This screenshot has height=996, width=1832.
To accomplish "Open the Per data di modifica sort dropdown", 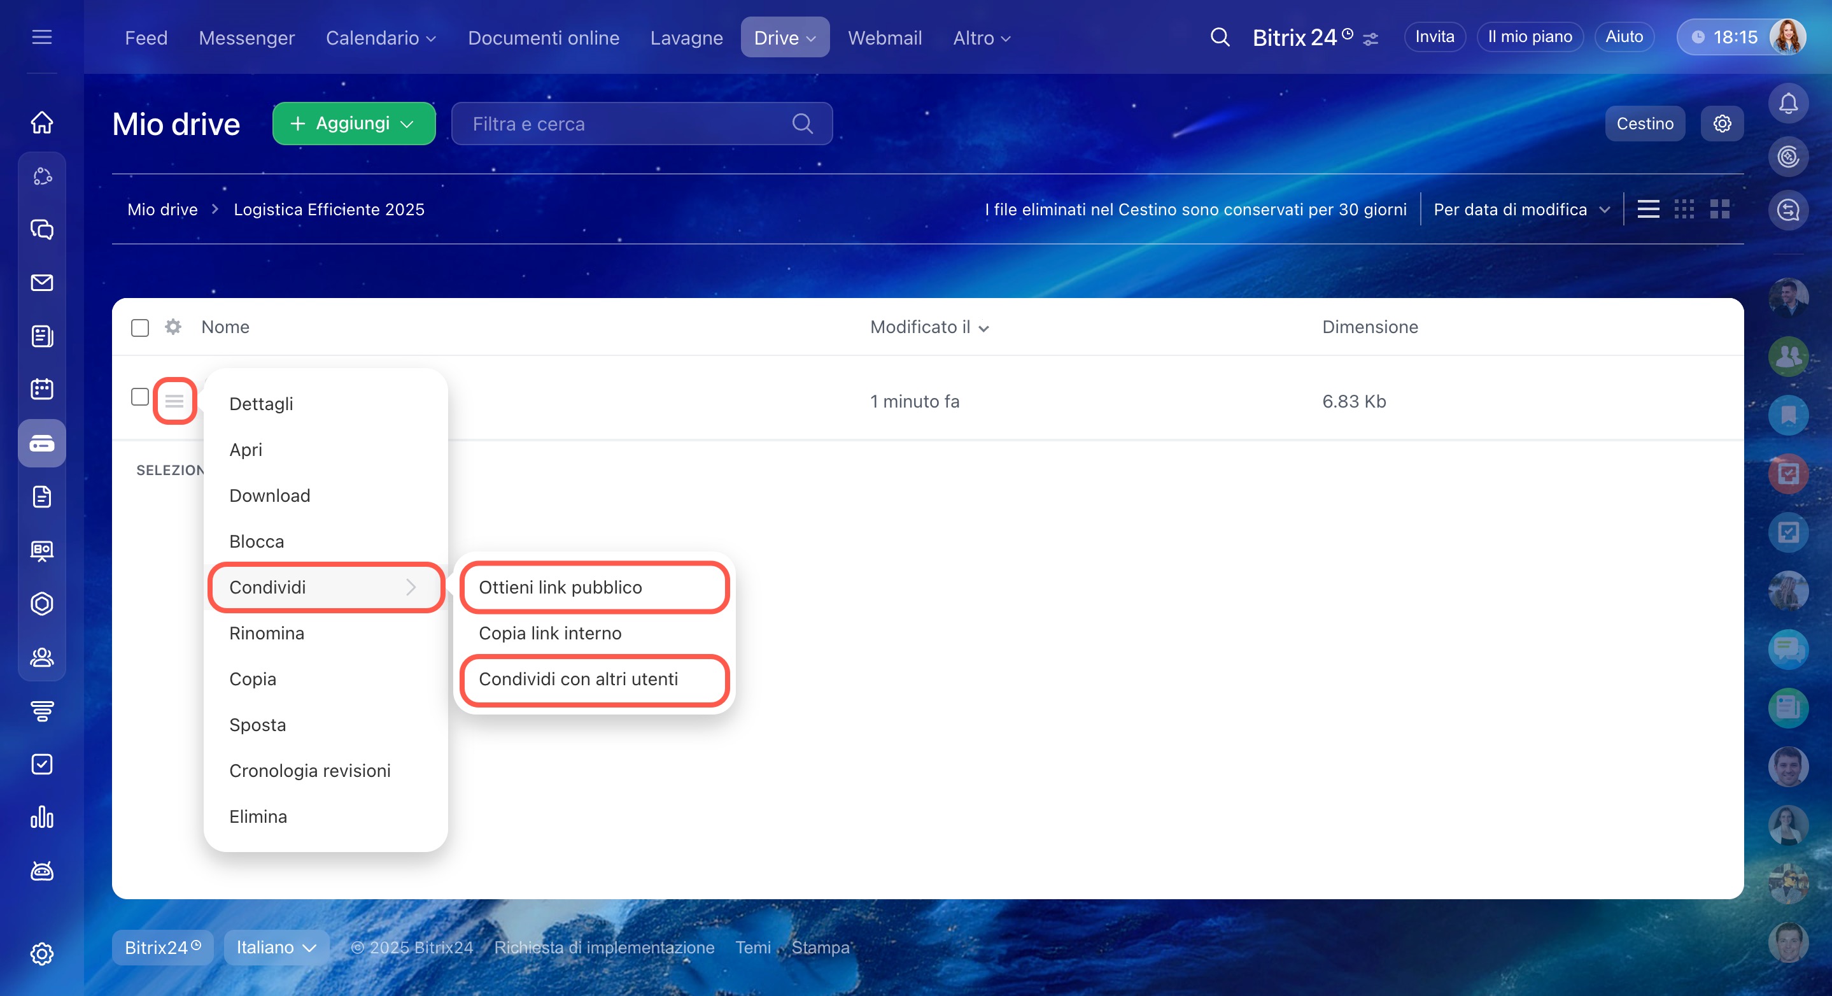I will [1521, 209].
